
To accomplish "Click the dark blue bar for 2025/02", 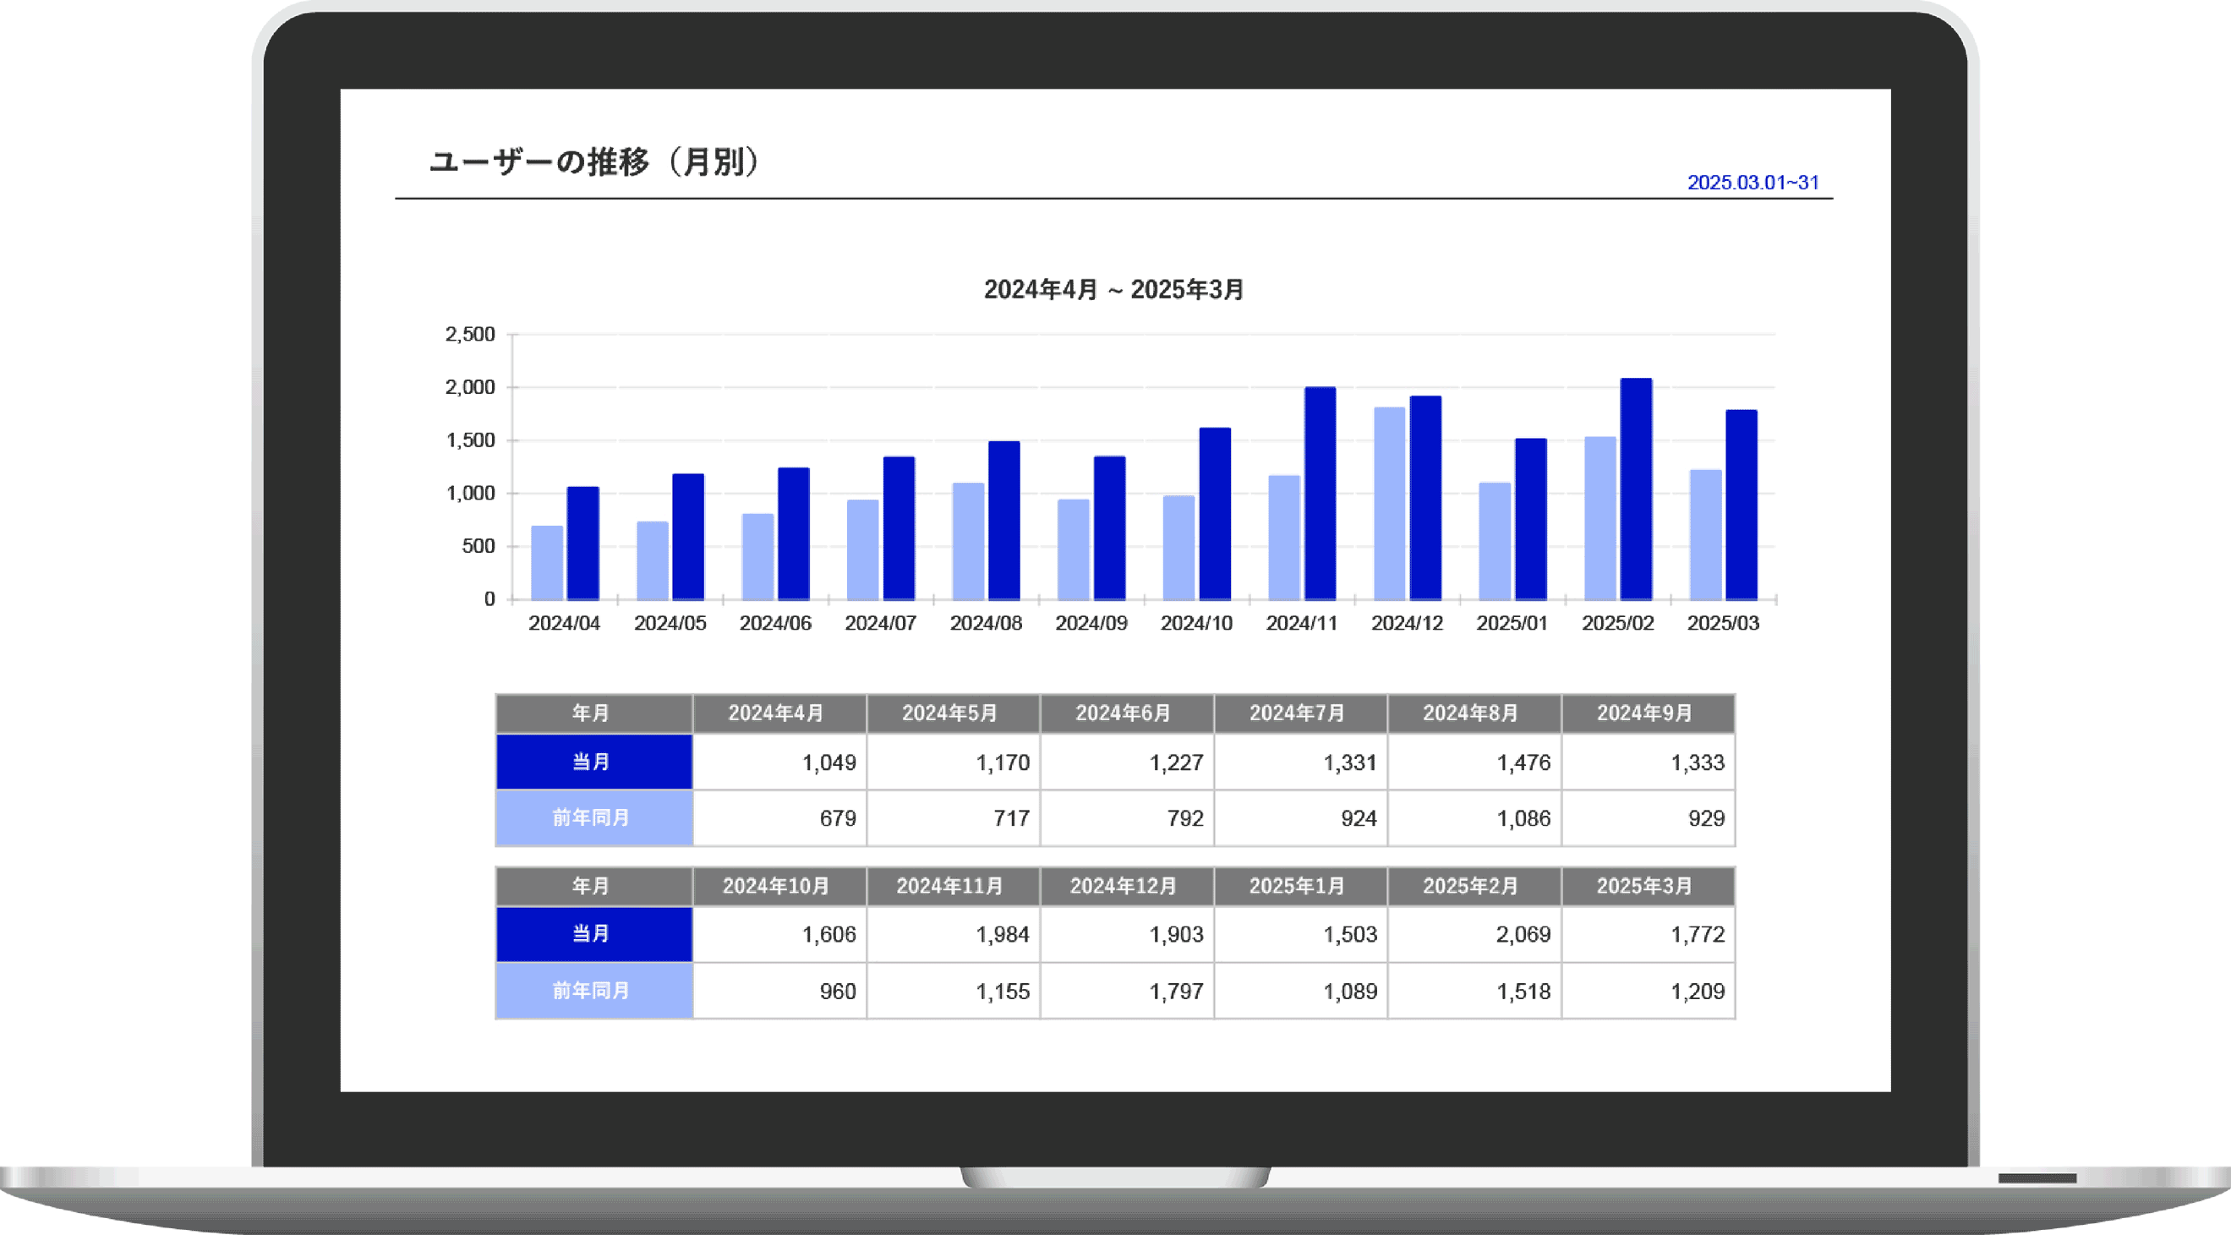I will point(1636,489).
